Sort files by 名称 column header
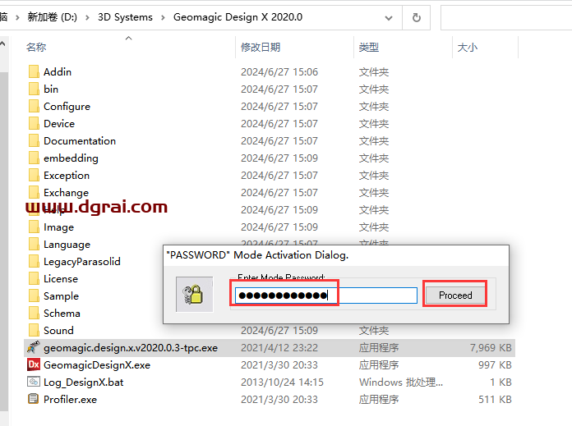 36,48
